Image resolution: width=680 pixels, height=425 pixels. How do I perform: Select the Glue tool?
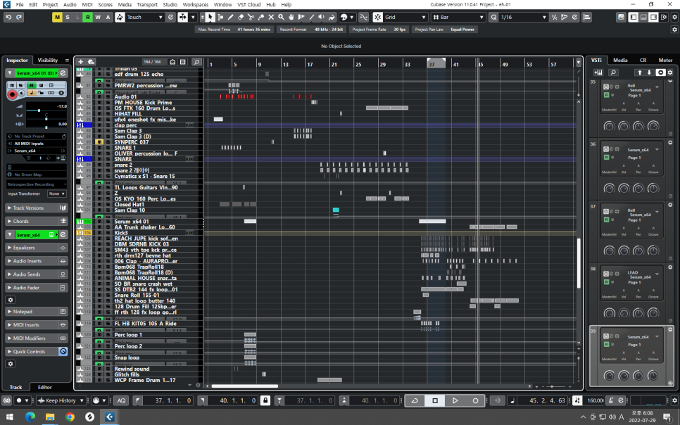pyautogui.click(x=261, y=18)
